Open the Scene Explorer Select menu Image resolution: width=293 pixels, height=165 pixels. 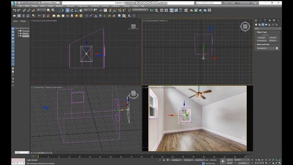tap(16, 21)
